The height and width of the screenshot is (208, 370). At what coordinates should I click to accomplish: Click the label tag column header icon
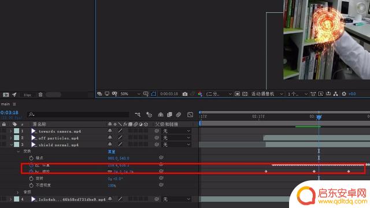click(x=14, y=124)
